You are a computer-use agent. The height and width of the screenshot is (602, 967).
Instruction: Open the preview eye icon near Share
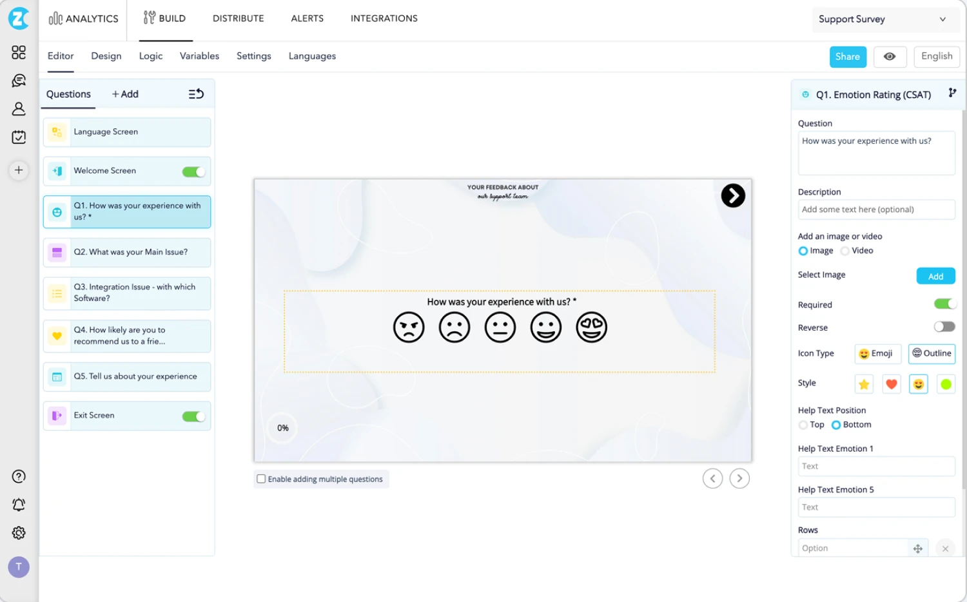pos(890,57)
